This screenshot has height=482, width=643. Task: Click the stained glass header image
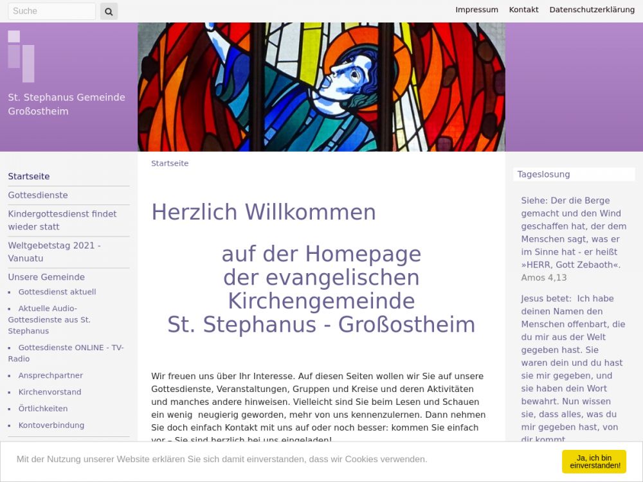click(321, 87)
